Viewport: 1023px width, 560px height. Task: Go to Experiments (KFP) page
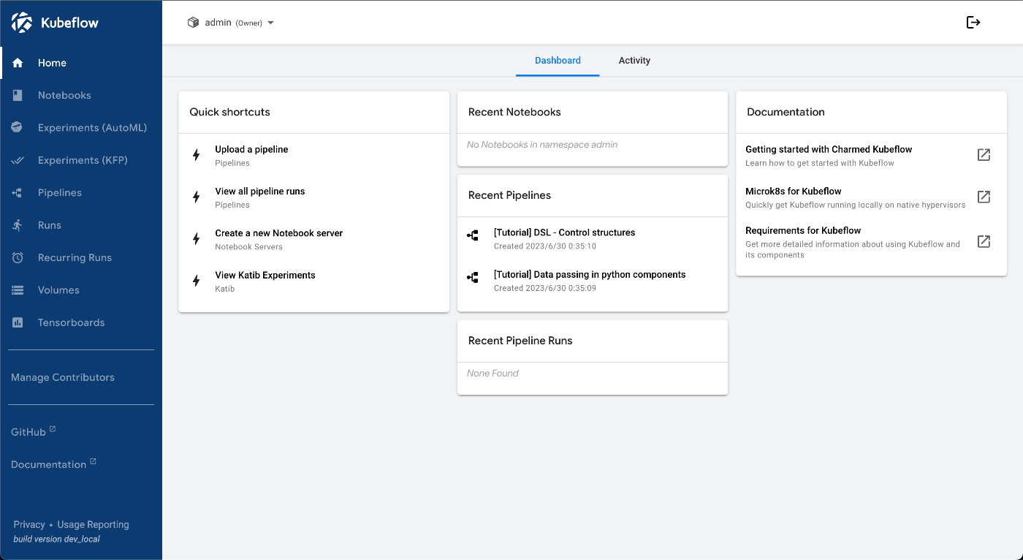coord(81,160)
